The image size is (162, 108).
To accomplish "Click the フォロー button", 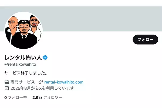I will (145, 39).
